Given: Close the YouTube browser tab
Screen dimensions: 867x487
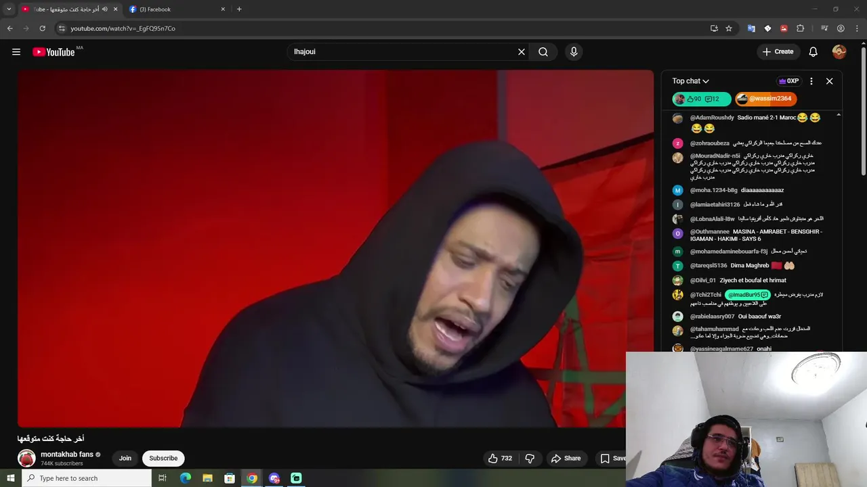Looking at the screenshot, I should pyautogui.click(x=115, y=9).
